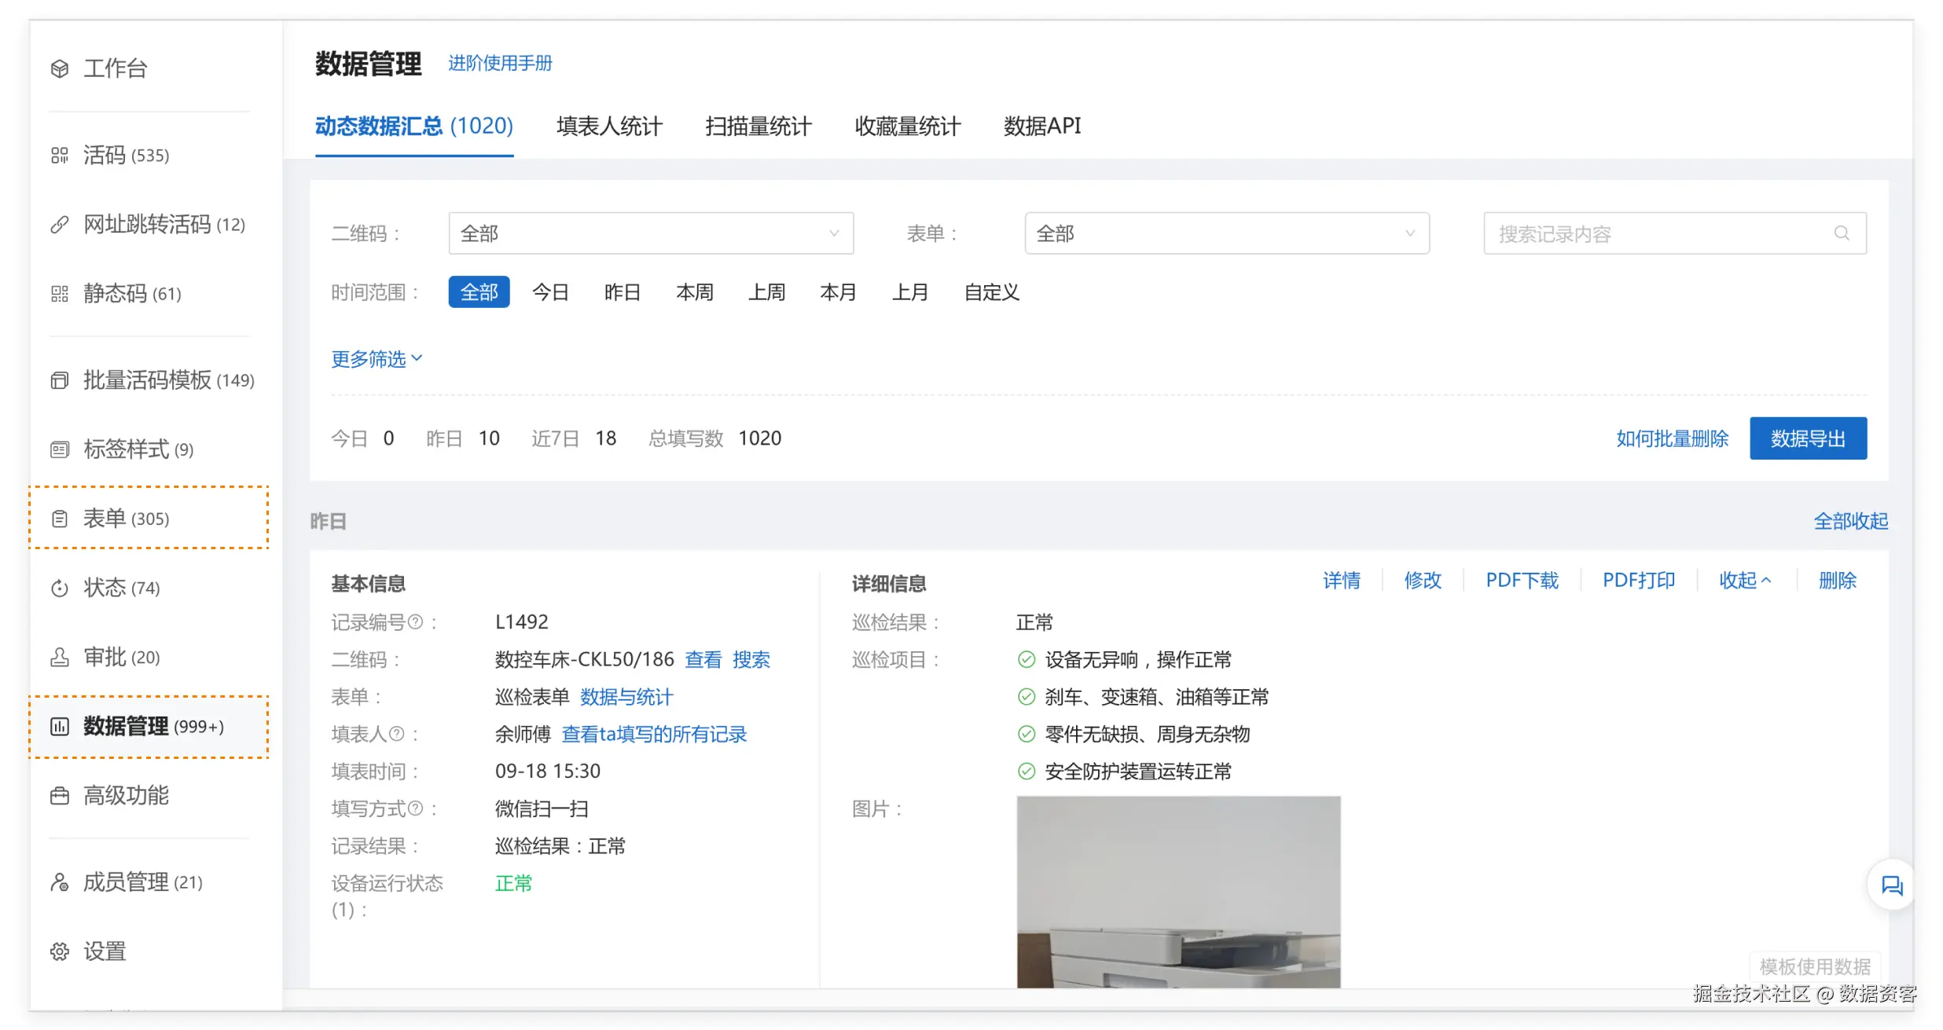Open the floating chat support icon
This screenshot has width=1943, height=1030.
[1891, 885]
